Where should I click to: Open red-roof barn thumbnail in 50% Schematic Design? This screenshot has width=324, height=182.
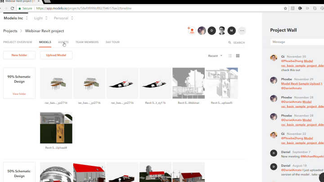89,172
